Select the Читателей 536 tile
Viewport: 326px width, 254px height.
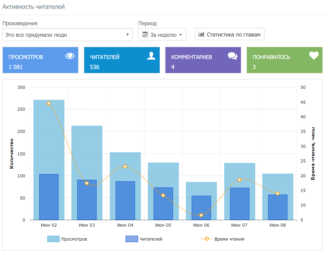[122, 60]
